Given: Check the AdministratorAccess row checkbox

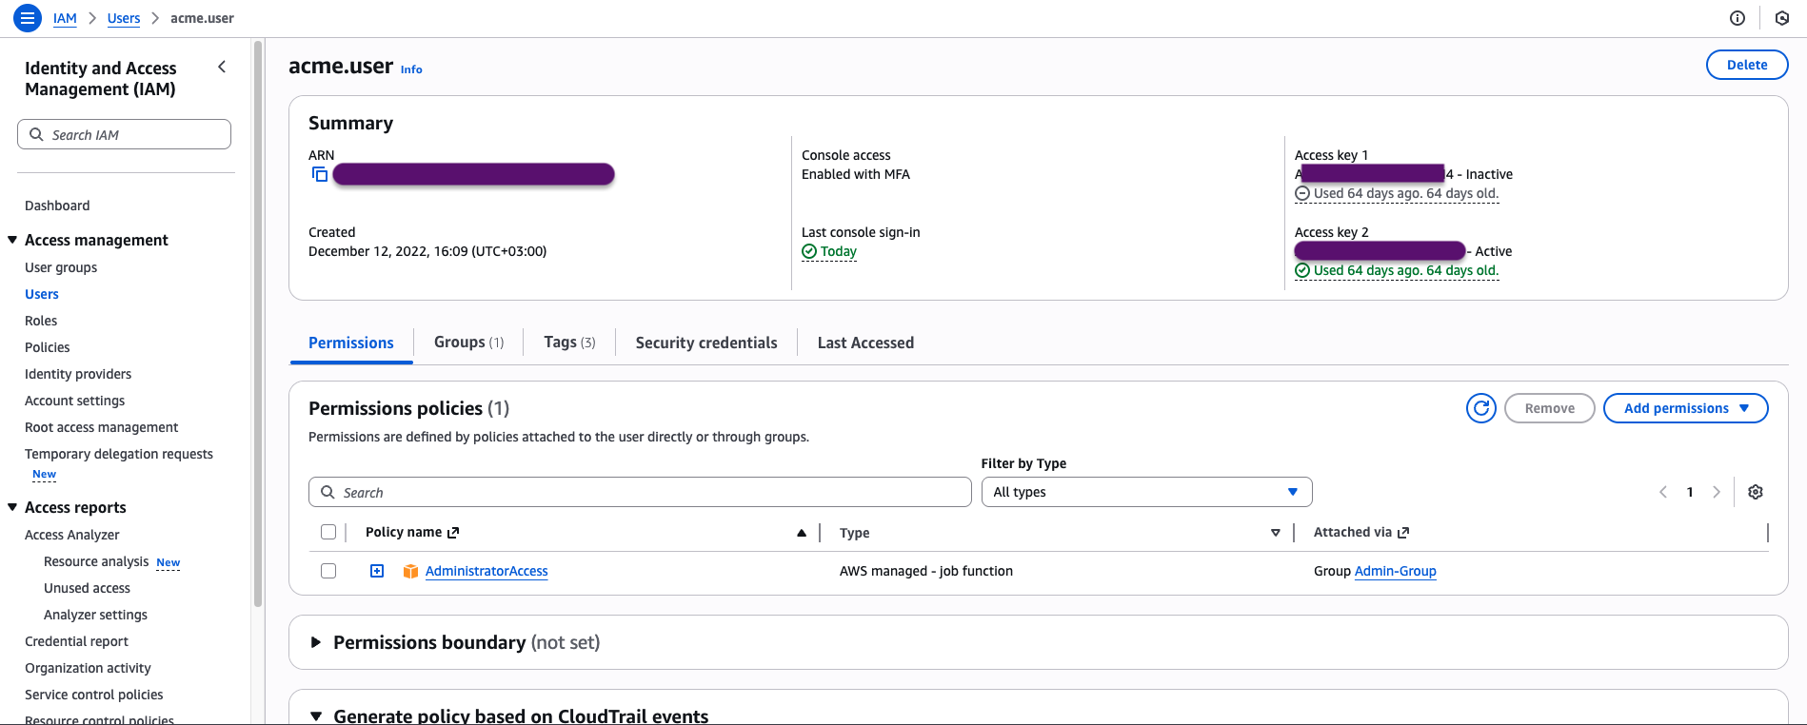Looking at the screenshot, I should coord(328,571).
